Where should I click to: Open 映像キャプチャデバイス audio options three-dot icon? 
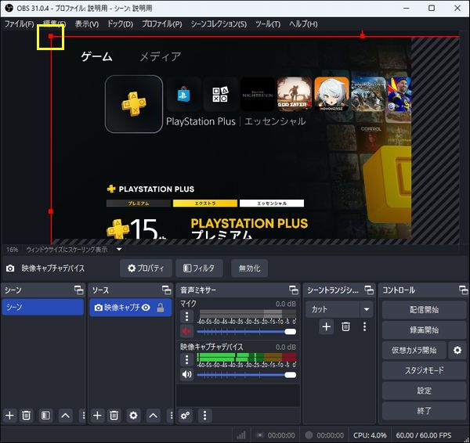(186, 359)
